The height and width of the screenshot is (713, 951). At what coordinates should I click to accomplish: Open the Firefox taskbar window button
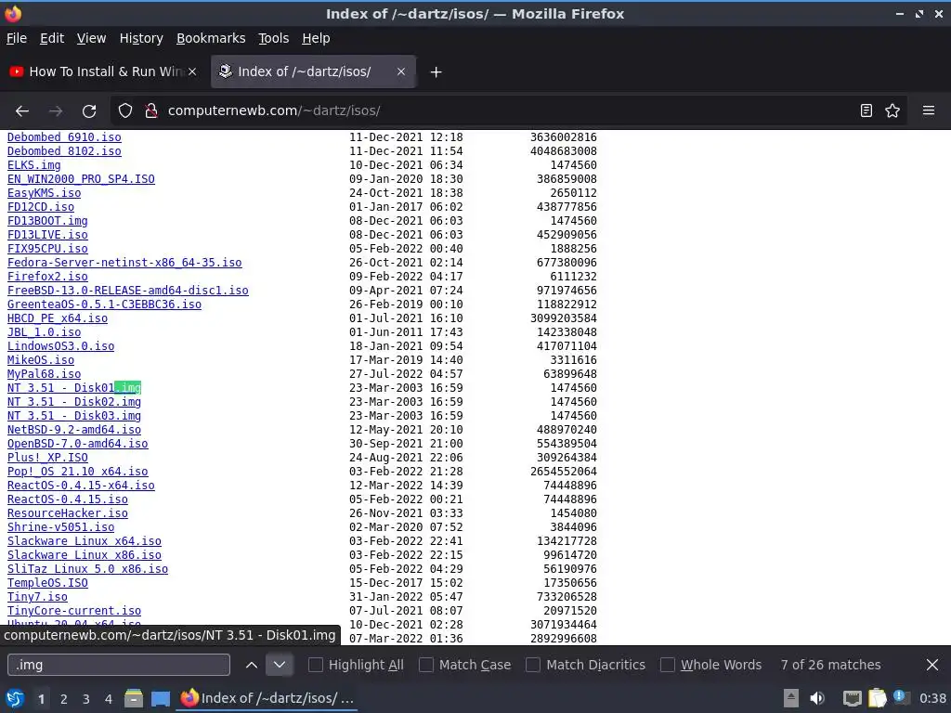click(267, 698)
